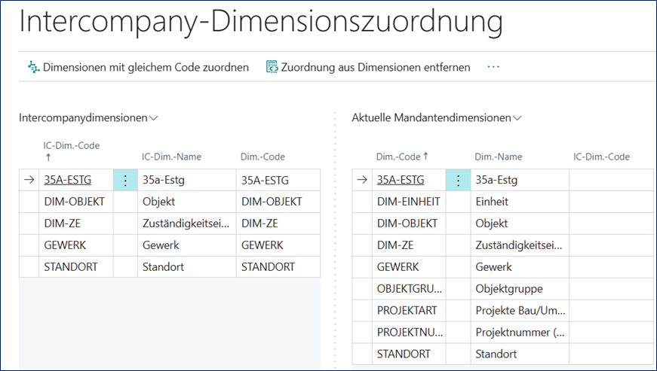The width and height of the screenshot is (657, 371).
Task: Open the 35A-ESTG link in Mandantendimensionen list
Action: tap(401, 180)
